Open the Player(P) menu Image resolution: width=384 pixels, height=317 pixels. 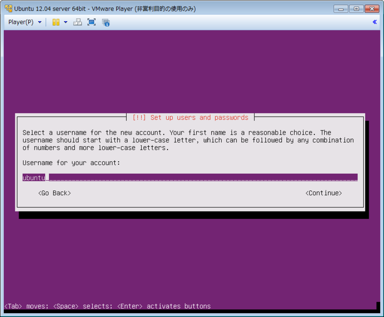coord(25,22)
